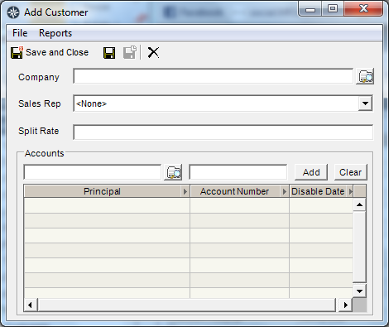Click the Disable Date column header arrow
The image size is (389, 327).
351,191
